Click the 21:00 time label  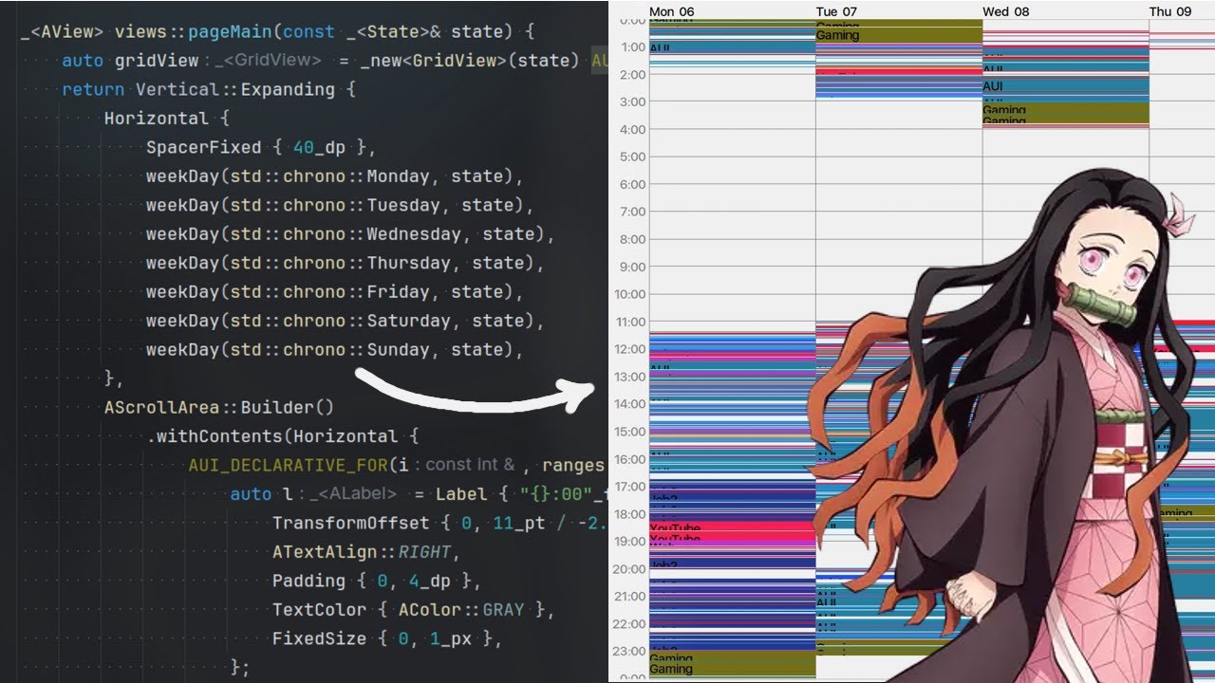630,598
